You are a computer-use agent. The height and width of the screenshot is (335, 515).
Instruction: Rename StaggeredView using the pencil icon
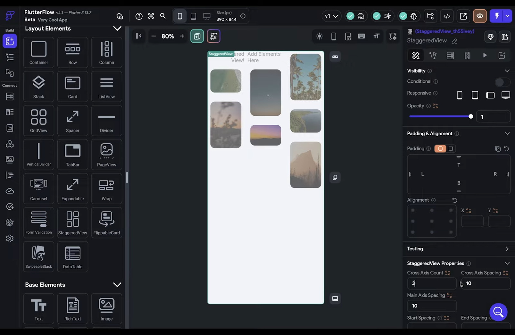pos(454,41)
